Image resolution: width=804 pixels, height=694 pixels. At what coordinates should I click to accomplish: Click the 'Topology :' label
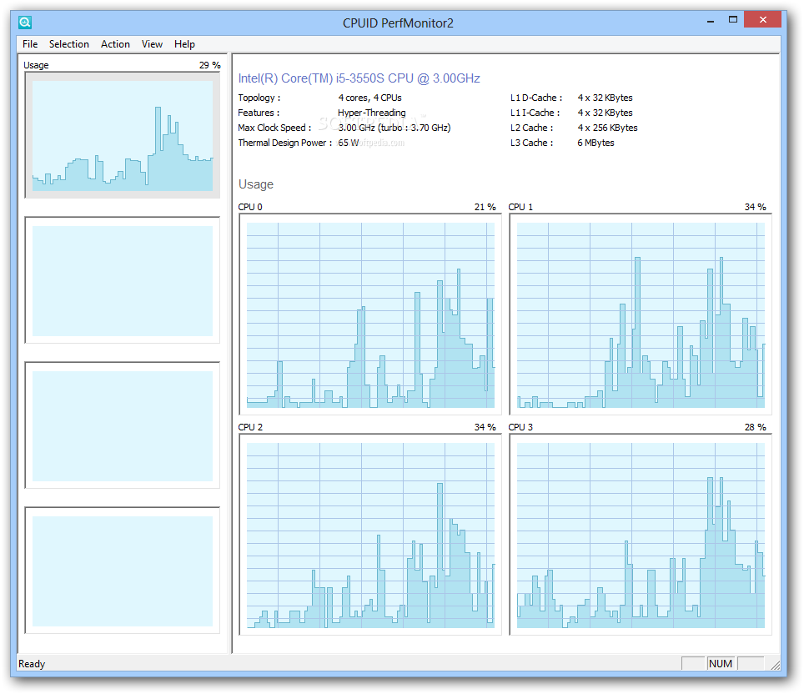coord(259,98)
